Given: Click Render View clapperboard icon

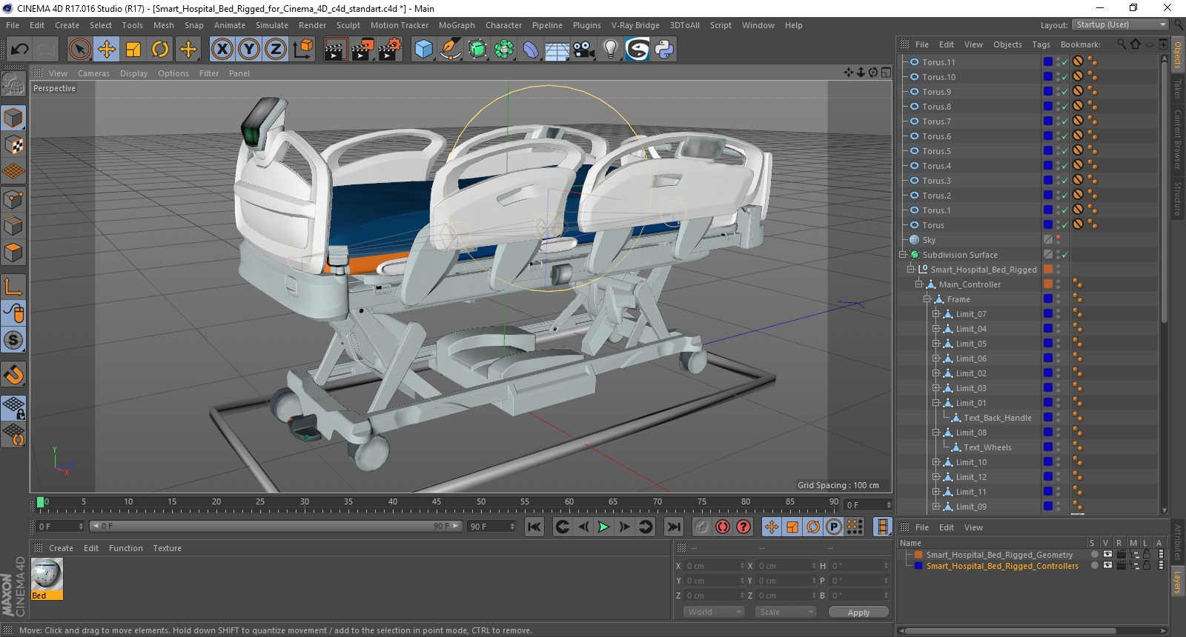Looking at the screenshot, I should pyautogui.click(x=335, y=50).
